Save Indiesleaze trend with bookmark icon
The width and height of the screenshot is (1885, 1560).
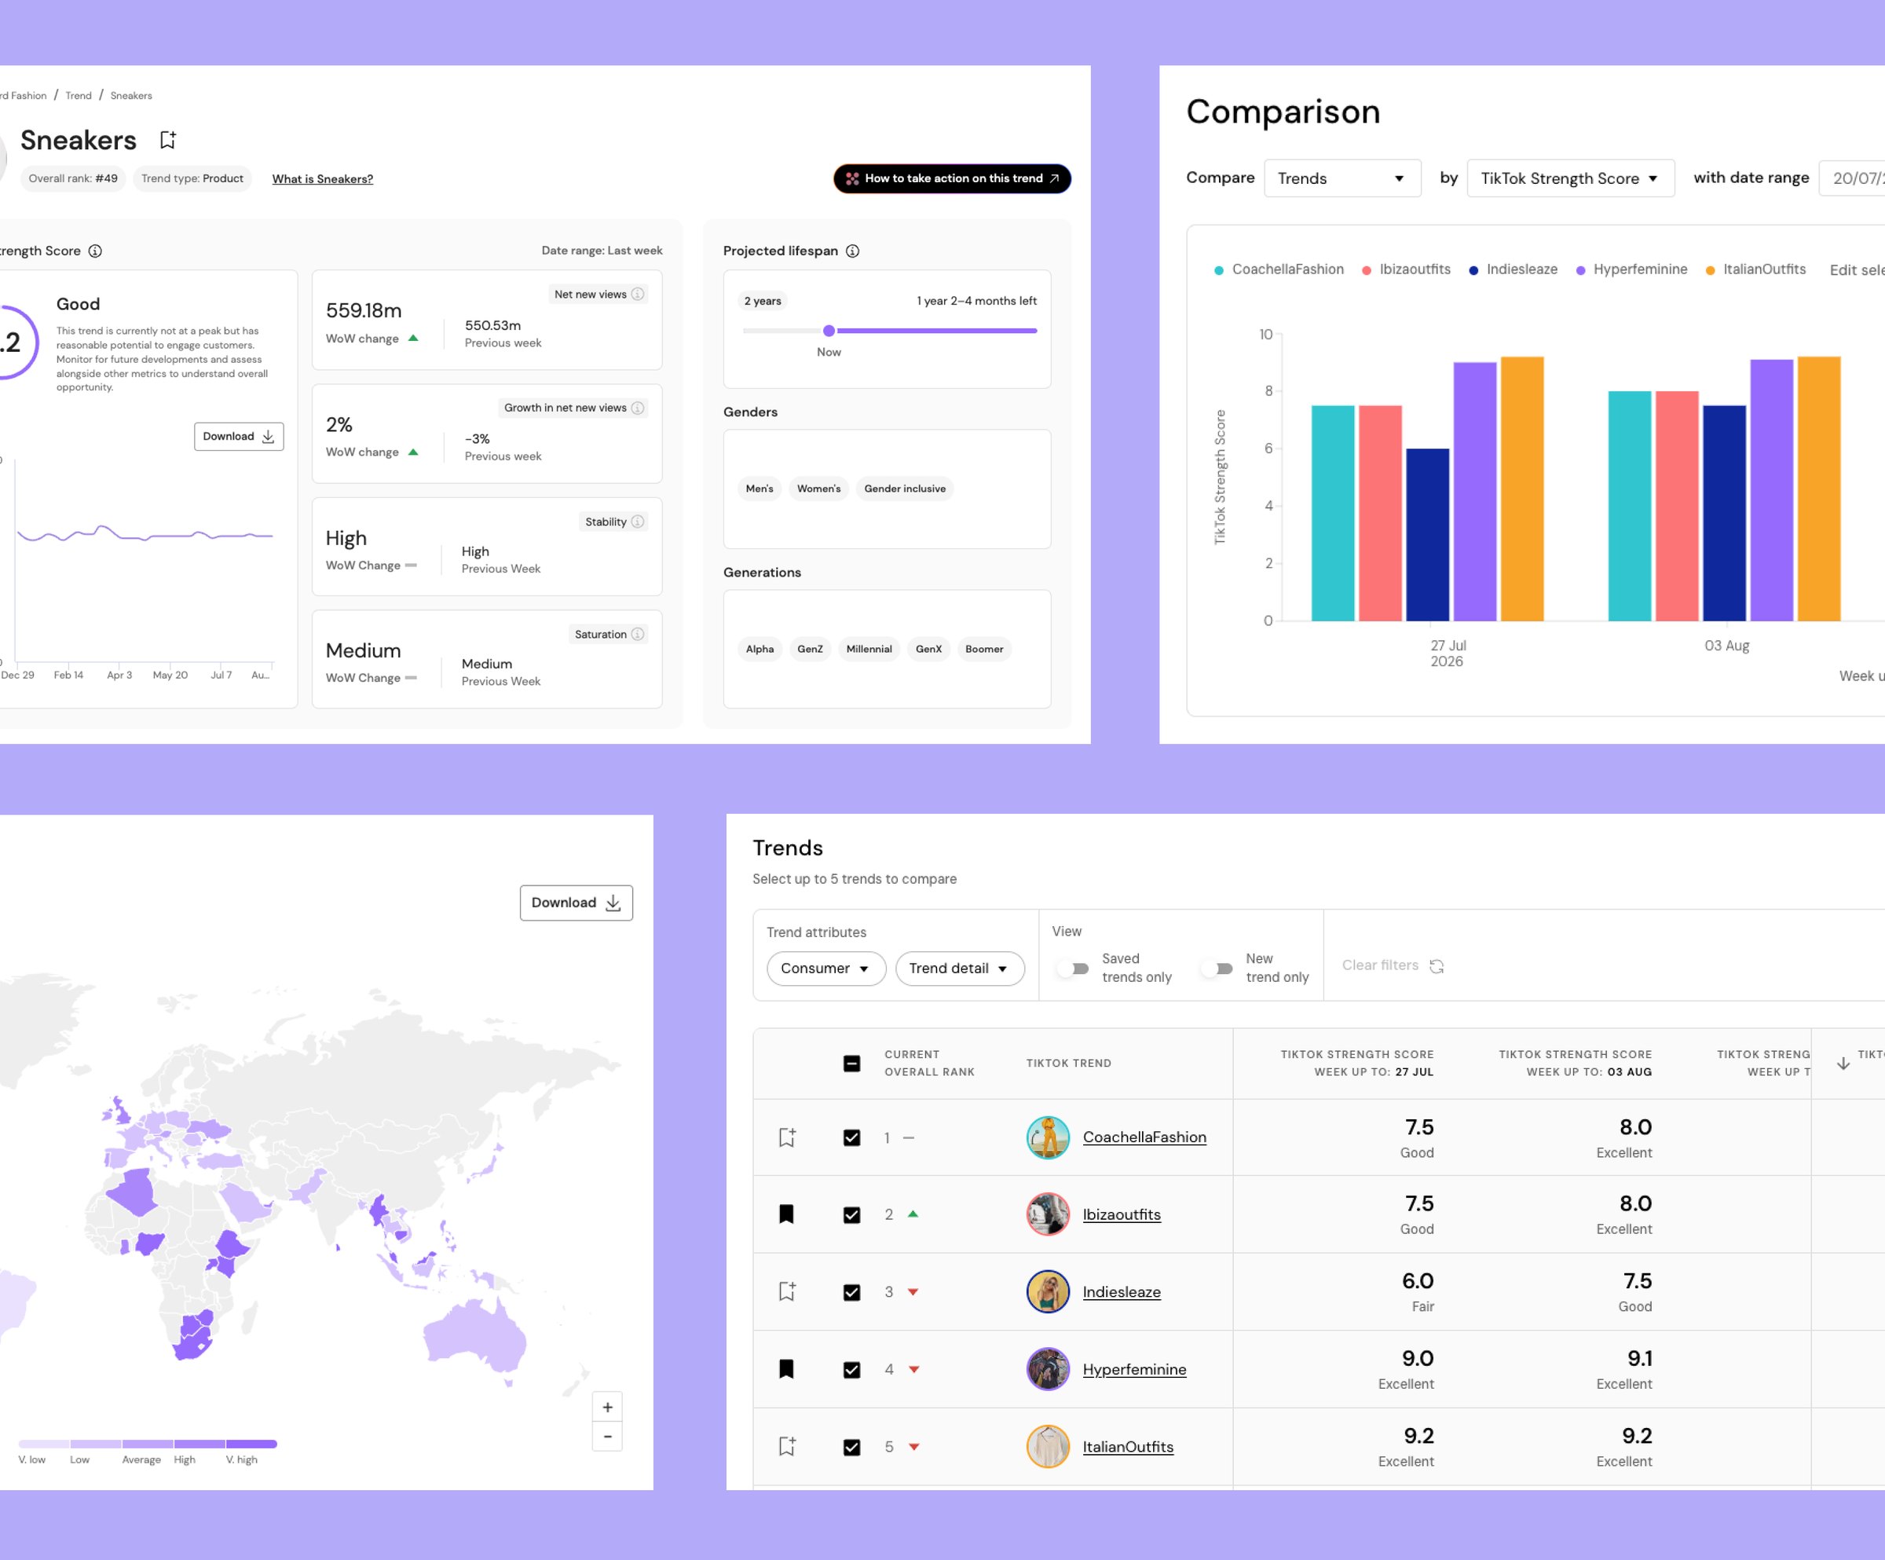787,1291
